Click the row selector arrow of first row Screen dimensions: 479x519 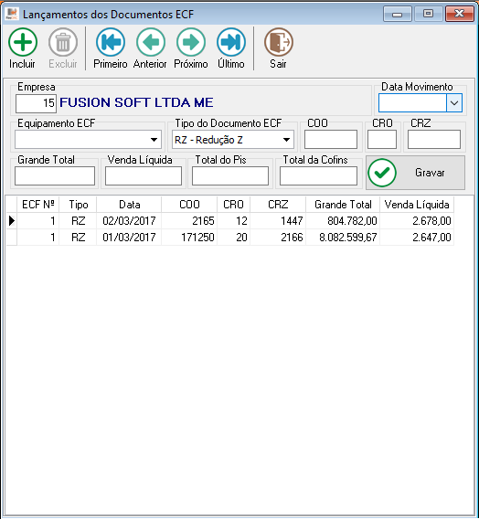12,221
